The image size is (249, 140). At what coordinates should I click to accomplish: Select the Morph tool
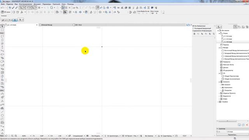pyautogui.click(x=2, y=76)
